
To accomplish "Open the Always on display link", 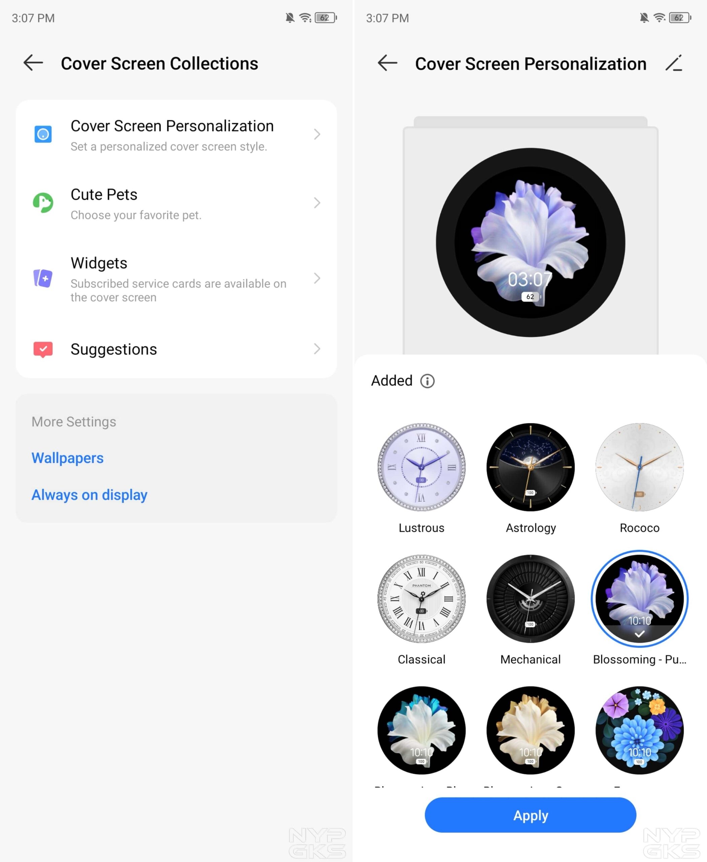I will 89,495.
